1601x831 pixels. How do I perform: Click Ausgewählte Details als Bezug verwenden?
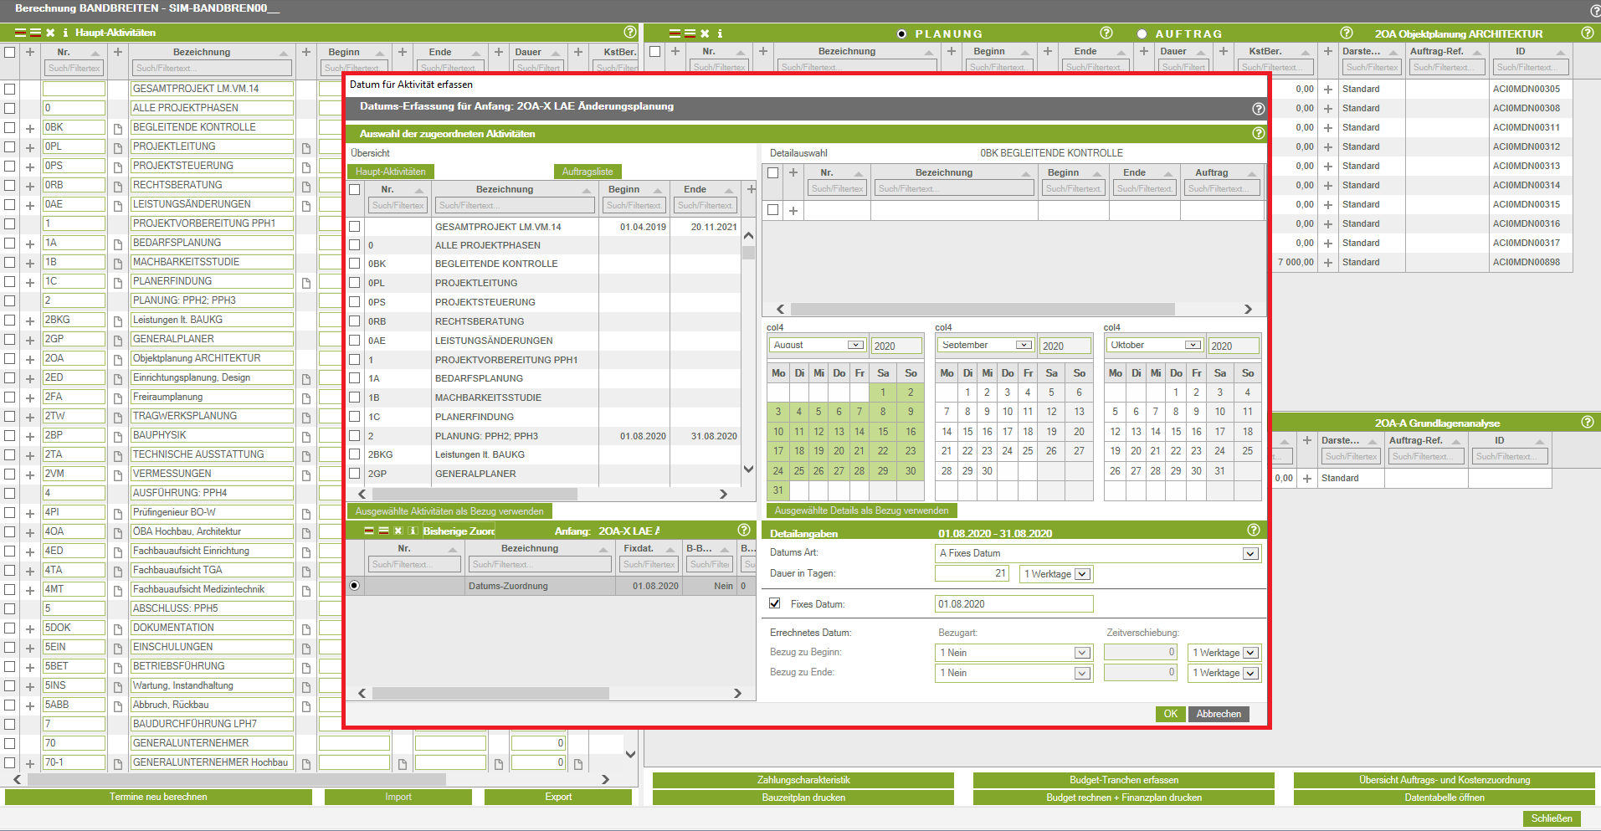(861, 510)
